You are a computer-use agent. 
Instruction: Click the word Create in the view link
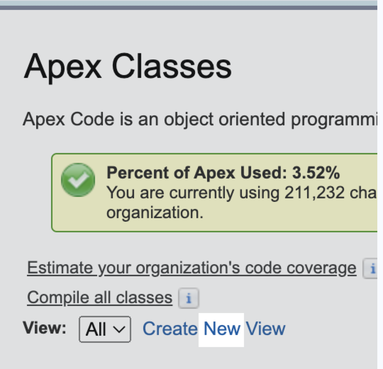[170, 329]
